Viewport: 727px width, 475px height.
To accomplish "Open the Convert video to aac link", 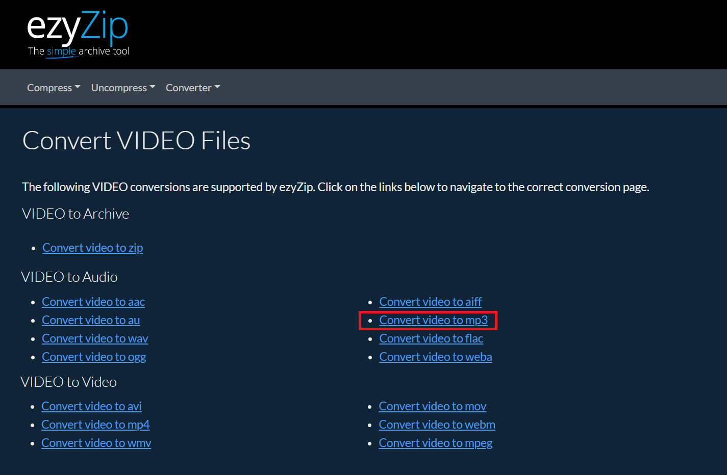I will coord(93,302).
